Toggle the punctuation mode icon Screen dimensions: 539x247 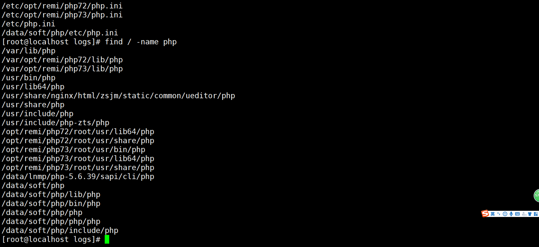pos(499,214)
